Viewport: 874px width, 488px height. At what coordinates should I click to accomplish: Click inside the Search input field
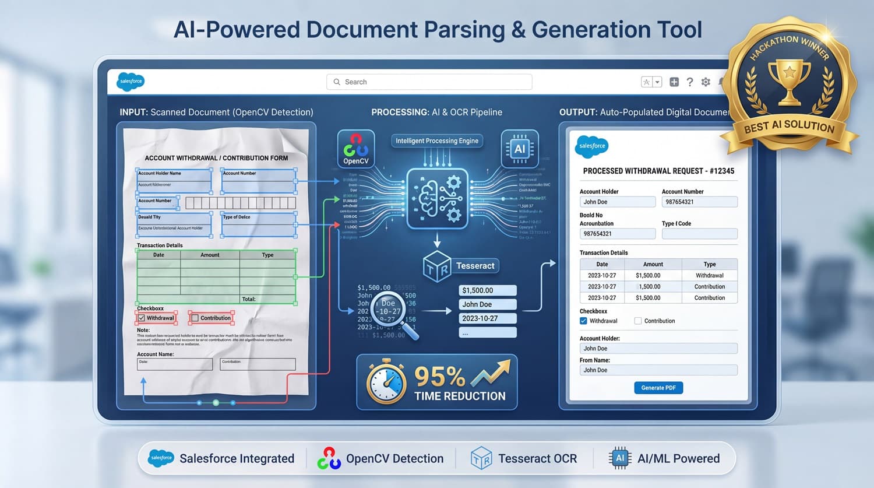[x=429, y=82]
